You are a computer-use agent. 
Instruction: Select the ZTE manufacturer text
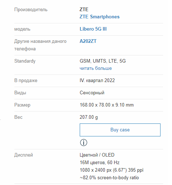coord(84,9)
